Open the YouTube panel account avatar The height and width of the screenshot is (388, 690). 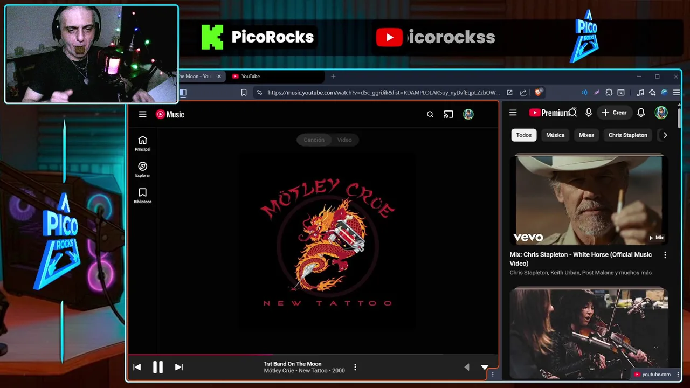(661, 113)
